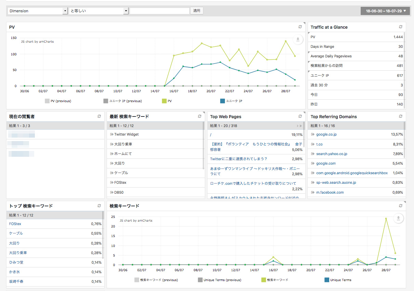Toggle Unique Terms (previous) series in legend
414x291 pixels.
pos(219,280)
